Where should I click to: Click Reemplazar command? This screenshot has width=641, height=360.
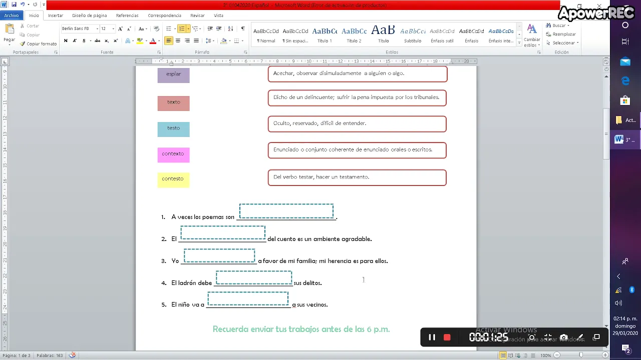click(x=561, y=34)
